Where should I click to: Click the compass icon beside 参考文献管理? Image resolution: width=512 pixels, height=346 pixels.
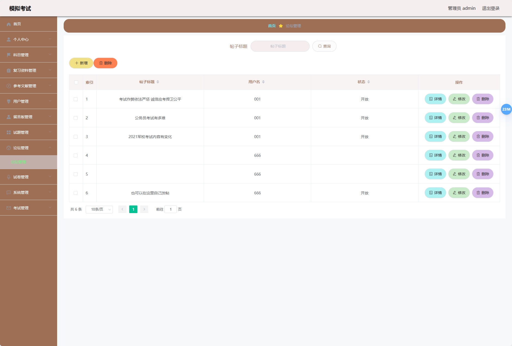click(9, 86)
